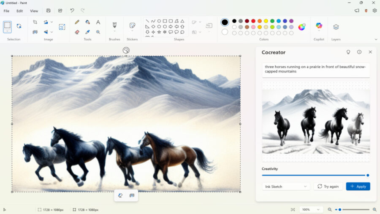Screen dimensions: 380x214
Task: Select the Pencil tool
Action: click(x=77, y=22)
